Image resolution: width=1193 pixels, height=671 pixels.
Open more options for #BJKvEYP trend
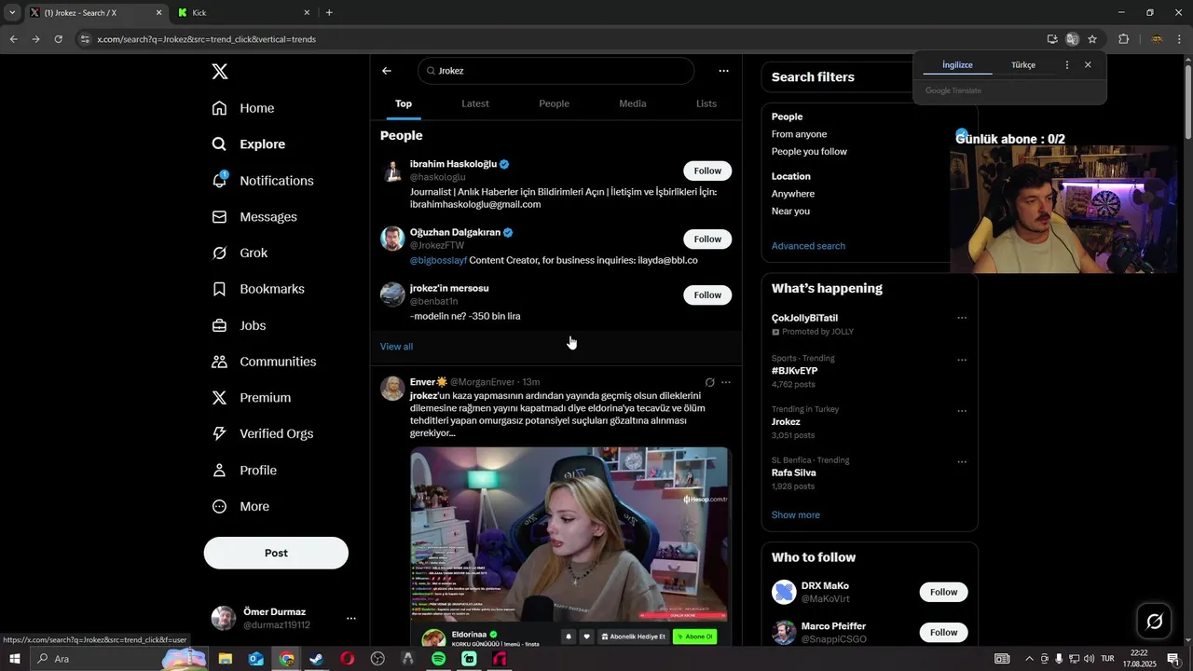962,360
